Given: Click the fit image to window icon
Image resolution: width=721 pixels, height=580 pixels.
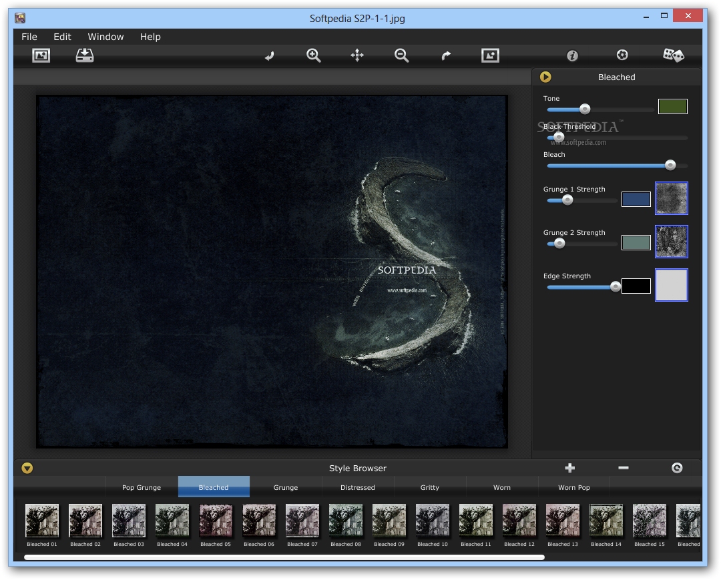Looking at the screenshot, I should click(x=490, y=55).
